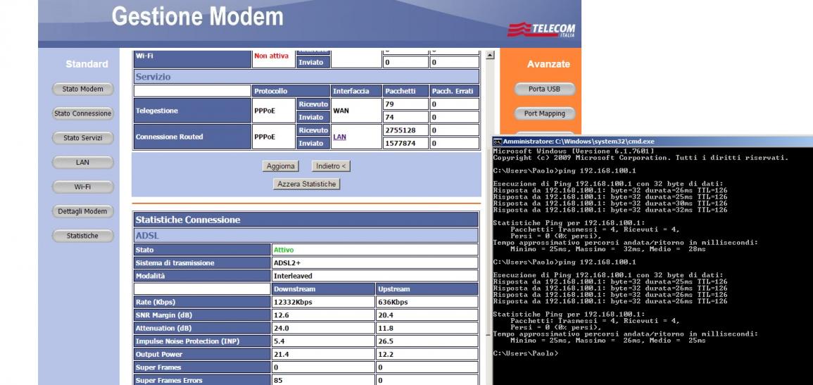Open Stato Servizi from the sidebar
Screen dimensions: 813x385
82,138
